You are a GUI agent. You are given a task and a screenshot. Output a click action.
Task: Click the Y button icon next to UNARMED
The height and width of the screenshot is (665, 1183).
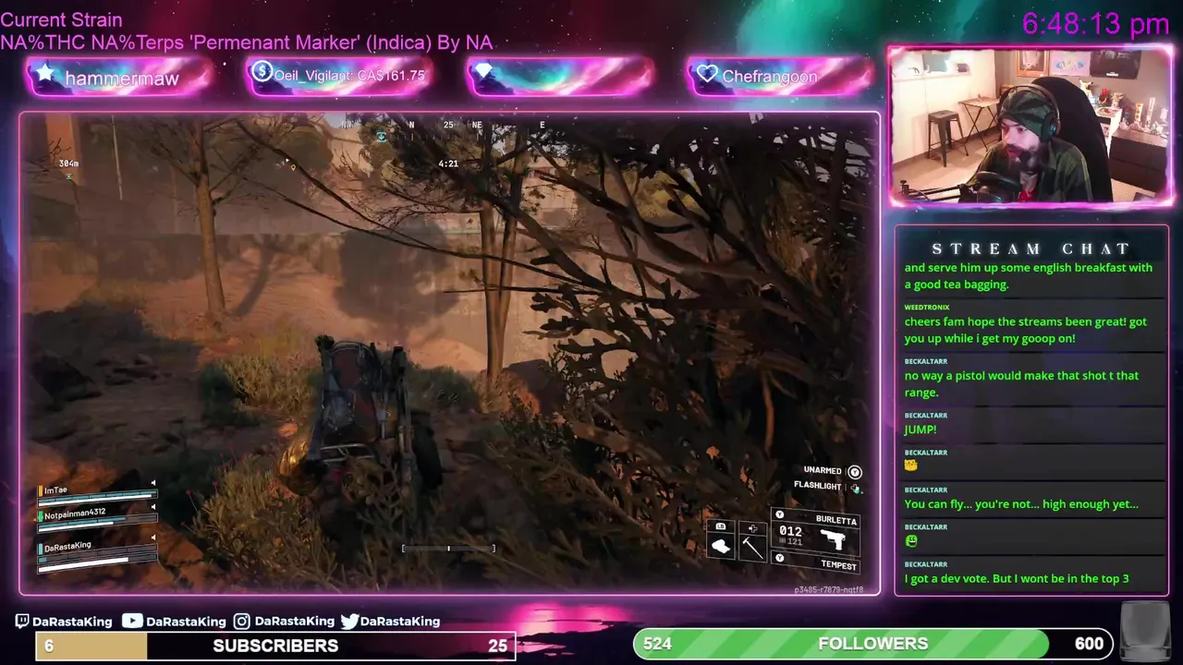pyautogui.click(x=855, y=471)
